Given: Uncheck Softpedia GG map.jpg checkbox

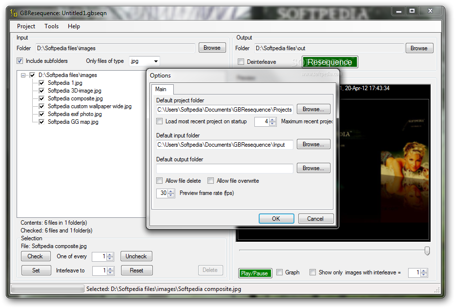Looking at the screenshot, I should [41, 122].
